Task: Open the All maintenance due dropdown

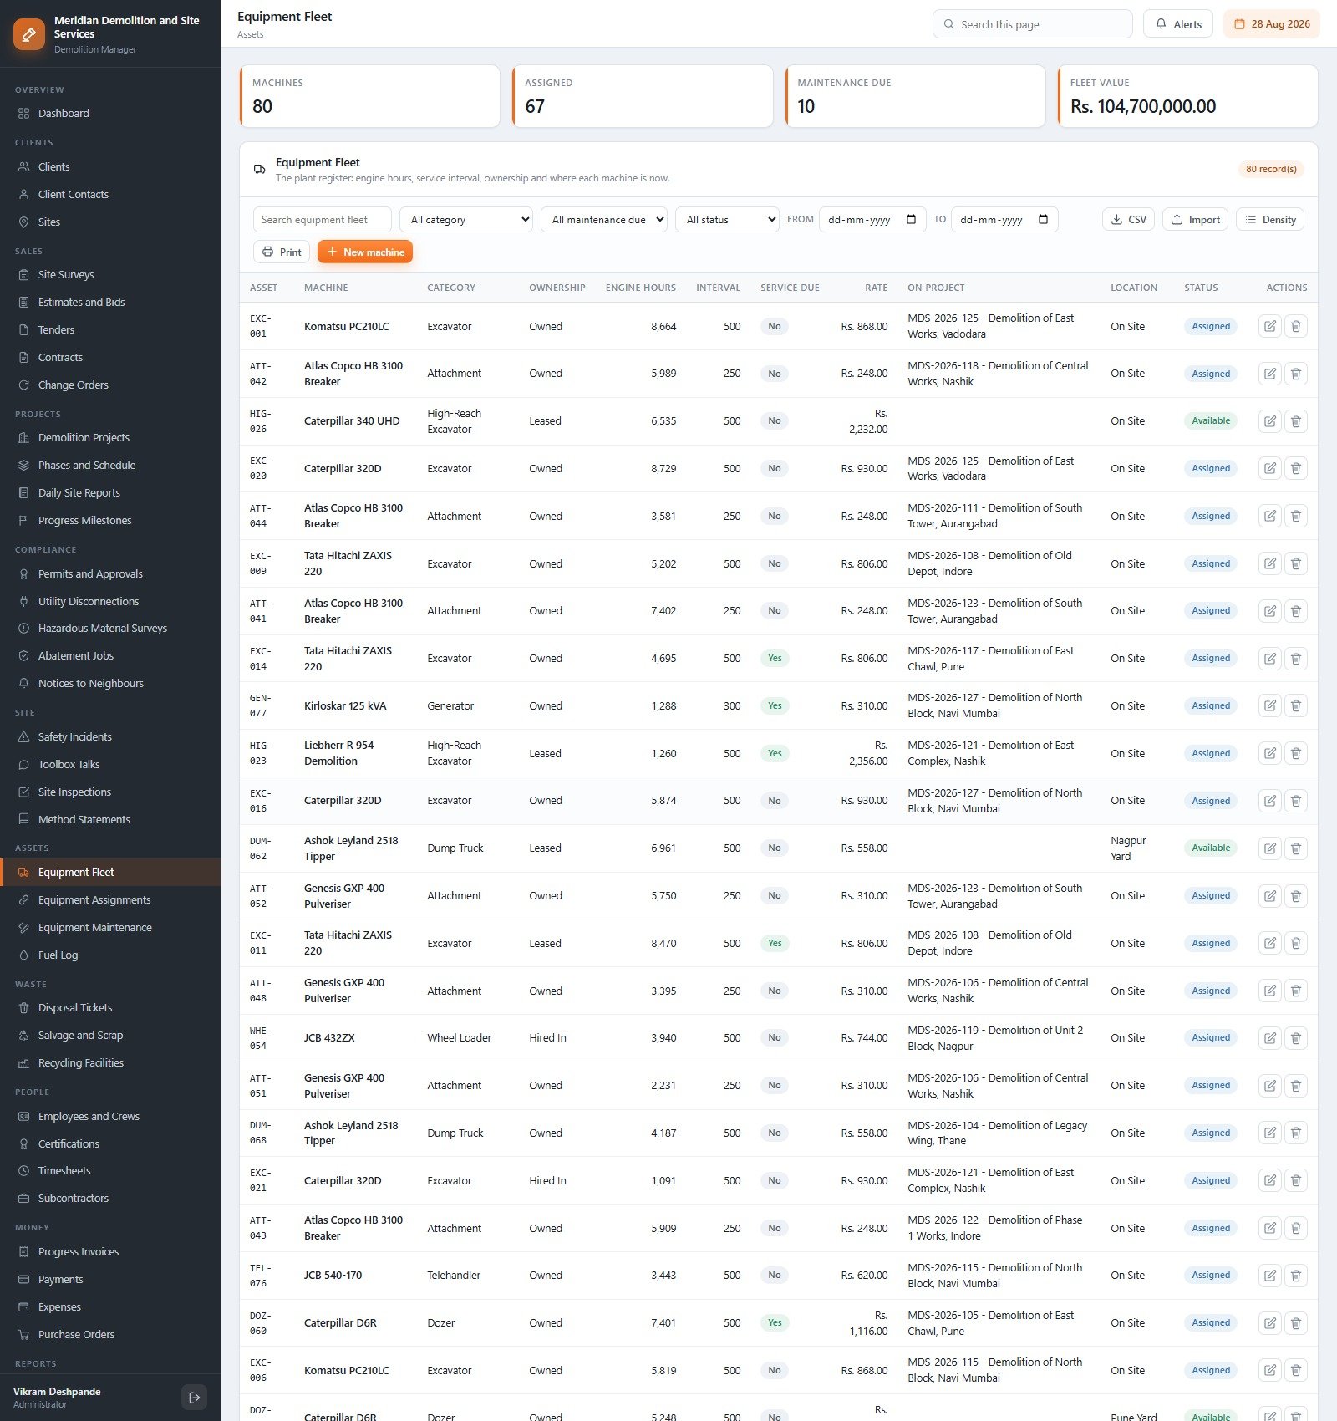Action: 604,220
